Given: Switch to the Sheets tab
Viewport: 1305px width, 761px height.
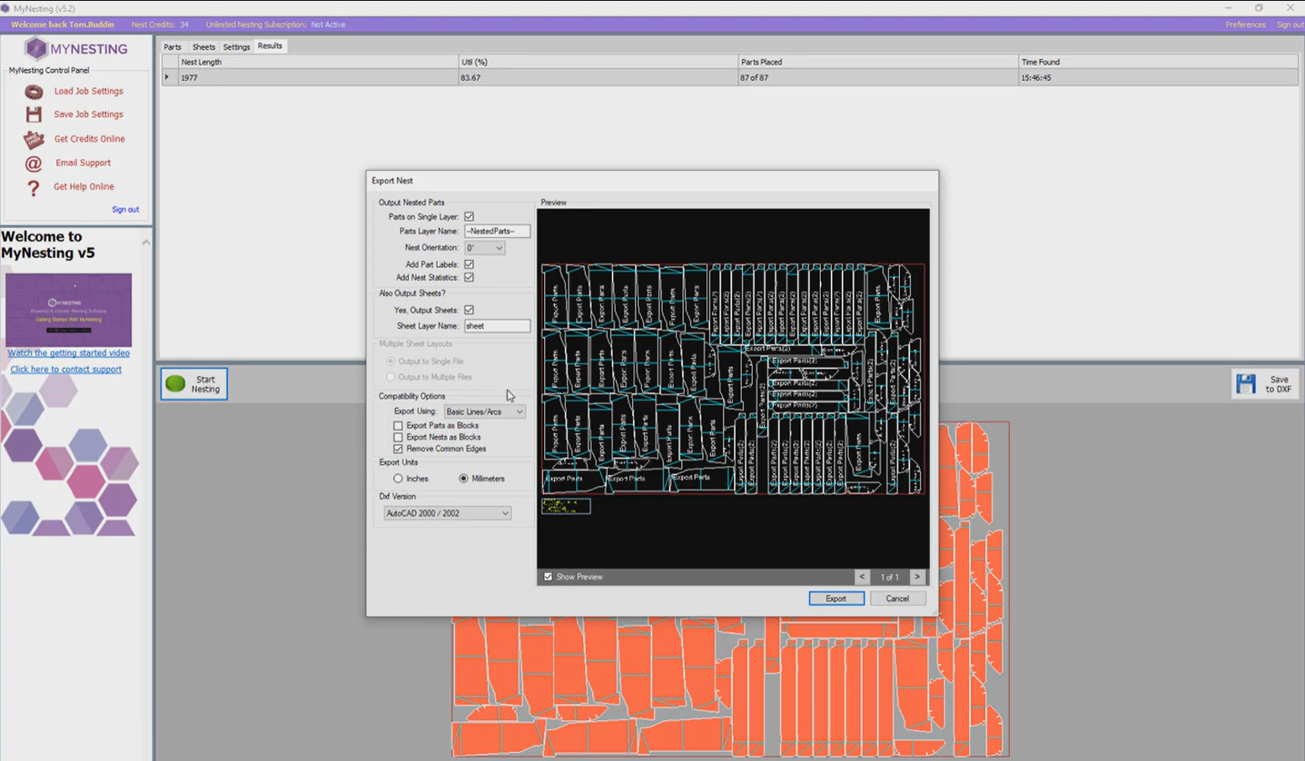Looking at the screenshot, I should [203, 47].
